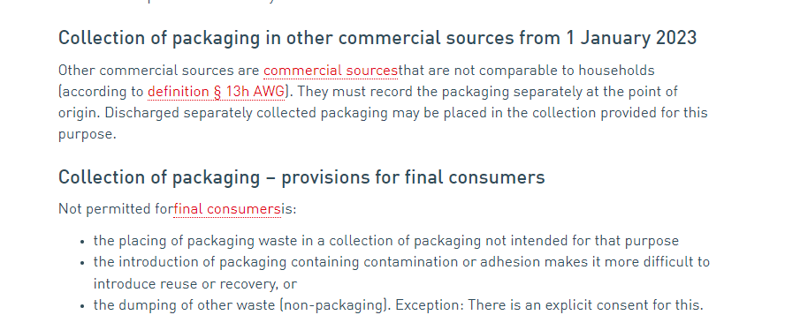
Task: Click the 'other commercial sources from 1 January 2023' heading
Action: pos(377,38)
